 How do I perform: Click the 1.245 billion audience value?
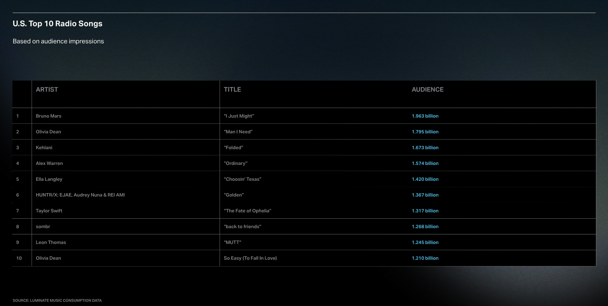425,242
